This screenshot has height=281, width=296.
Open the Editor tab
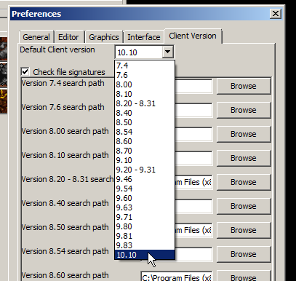pos(69,37)
